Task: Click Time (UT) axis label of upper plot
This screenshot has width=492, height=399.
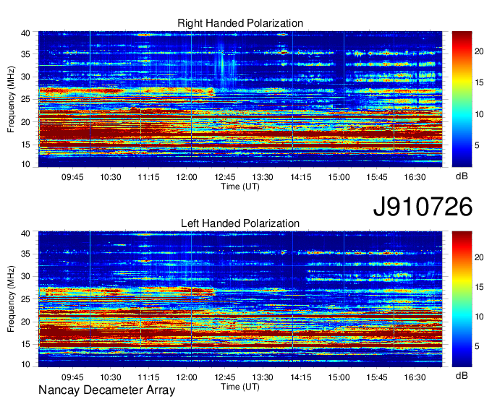Action: tap(240, 186)
